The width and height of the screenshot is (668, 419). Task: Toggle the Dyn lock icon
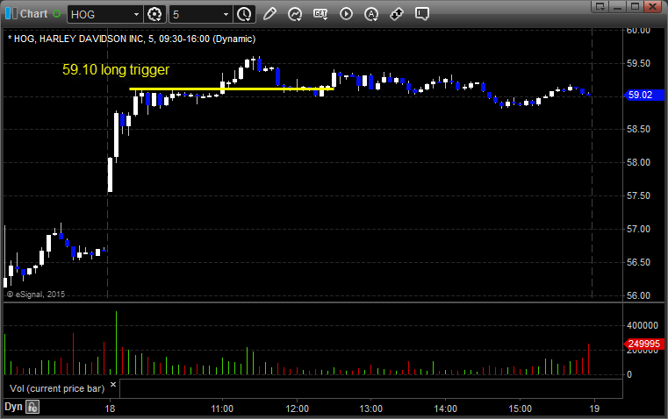pyautogui.click(x=32, y=407)
